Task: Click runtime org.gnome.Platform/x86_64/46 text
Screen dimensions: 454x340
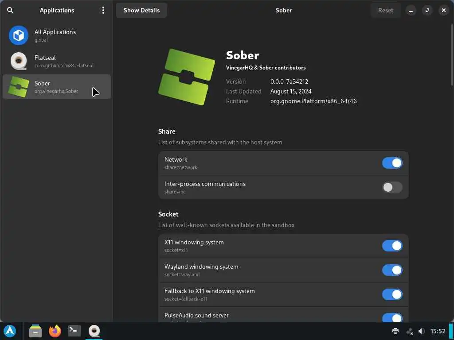Action: click(313, 101)
